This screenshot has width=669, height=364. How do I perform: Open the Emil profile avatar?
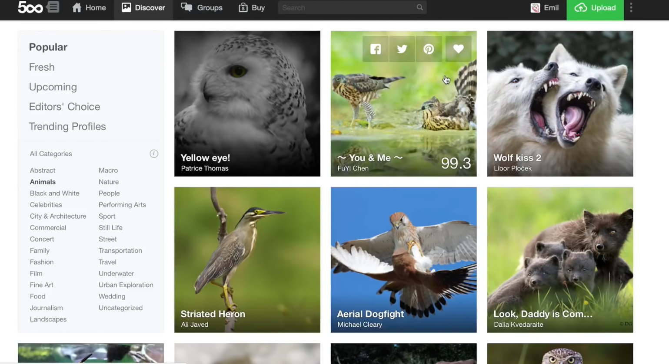(535, 7)
